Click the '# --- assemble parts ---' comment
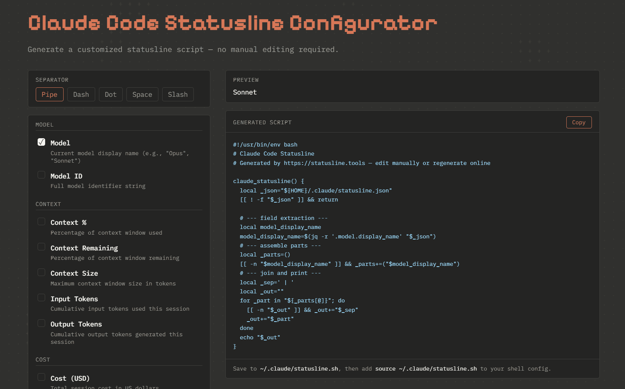This screenshot has height=389, width=625. (280, 246)
